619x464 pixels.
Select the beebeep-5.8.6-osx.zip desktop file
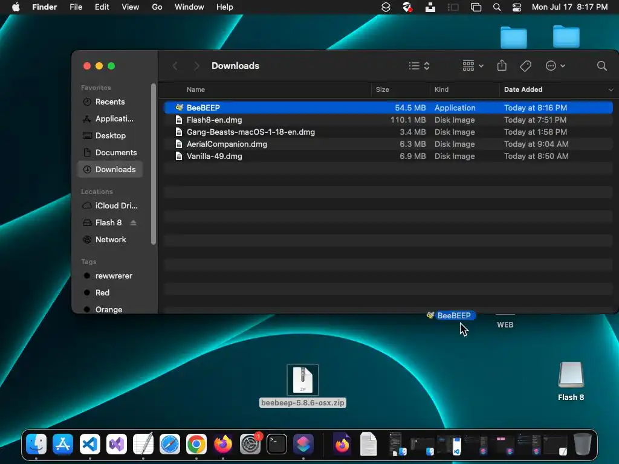[x=303, y=386]
